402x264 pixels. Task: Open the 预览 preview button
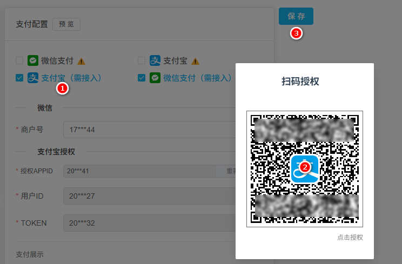click(x=66, y=24)
